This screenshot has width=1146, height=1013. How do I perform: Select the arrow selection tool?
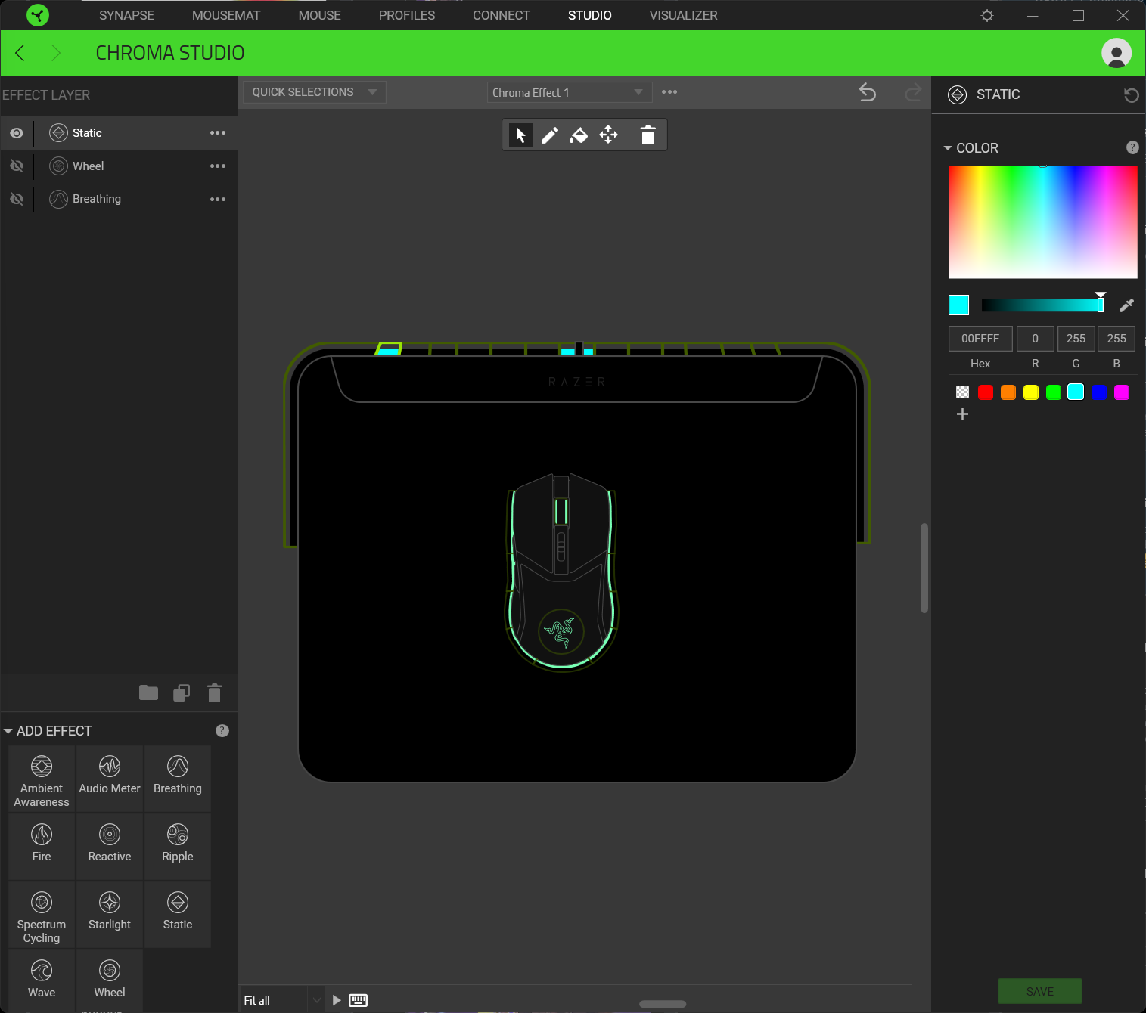pyautogui.click(x=520, y=135)
